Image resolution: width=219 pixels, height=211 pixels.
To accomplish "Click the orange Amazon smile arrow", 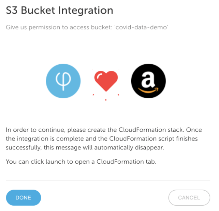I will coord(148,90).
